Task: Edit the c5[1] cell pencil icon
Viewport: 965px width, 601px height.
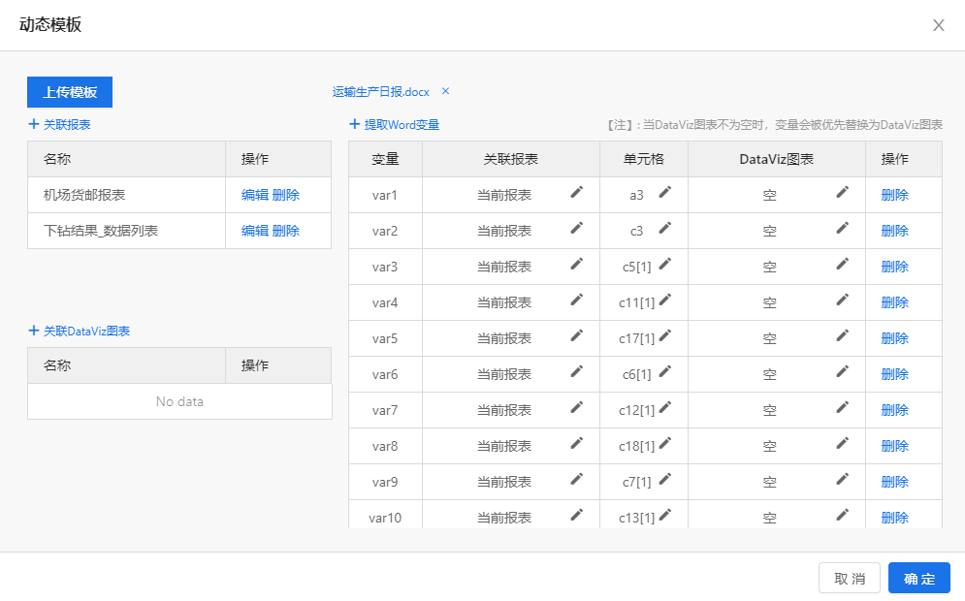Action: [665, 264]
